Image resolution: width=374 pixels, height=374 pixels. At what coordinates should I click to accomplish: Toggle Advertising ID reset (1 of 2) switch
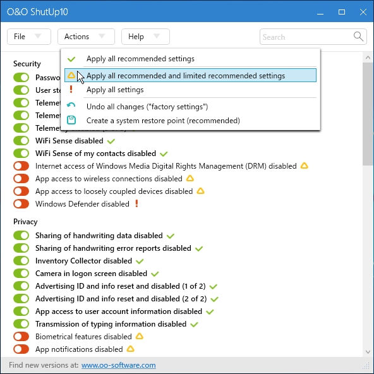point(21,286)
